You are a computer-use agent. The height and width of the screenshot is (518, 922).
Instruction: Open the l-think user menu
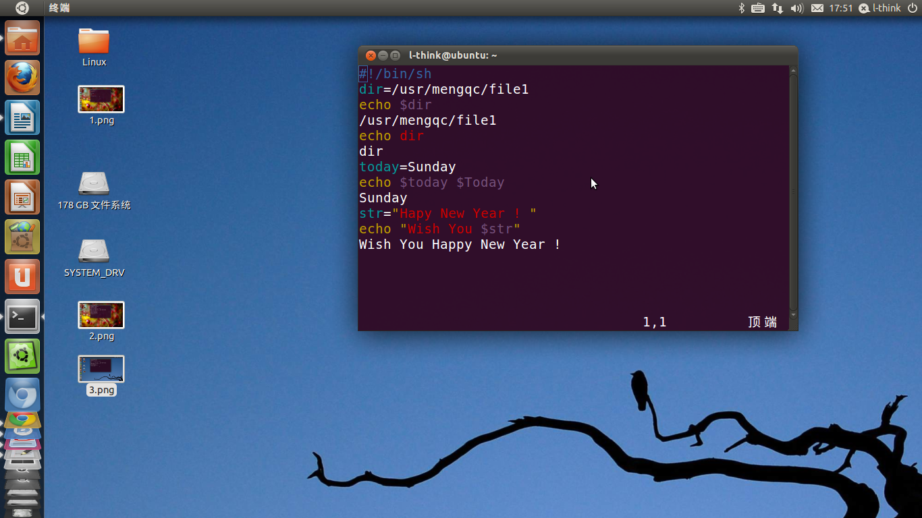tap(879, 8)
